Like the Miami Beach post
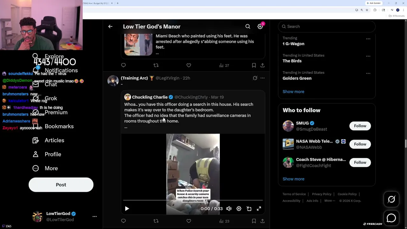 [189, 65]
